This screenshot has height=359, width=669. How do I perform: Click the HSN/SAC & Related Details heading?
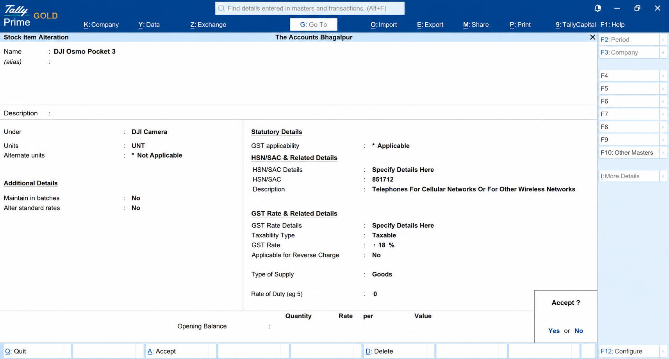coord(294,158)
